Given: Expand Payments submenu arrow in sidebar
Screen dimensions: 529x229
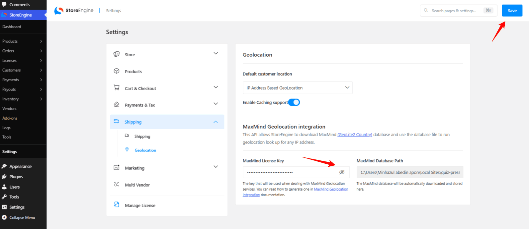Looking at the screenshot, I should click(x=41, y=80).
